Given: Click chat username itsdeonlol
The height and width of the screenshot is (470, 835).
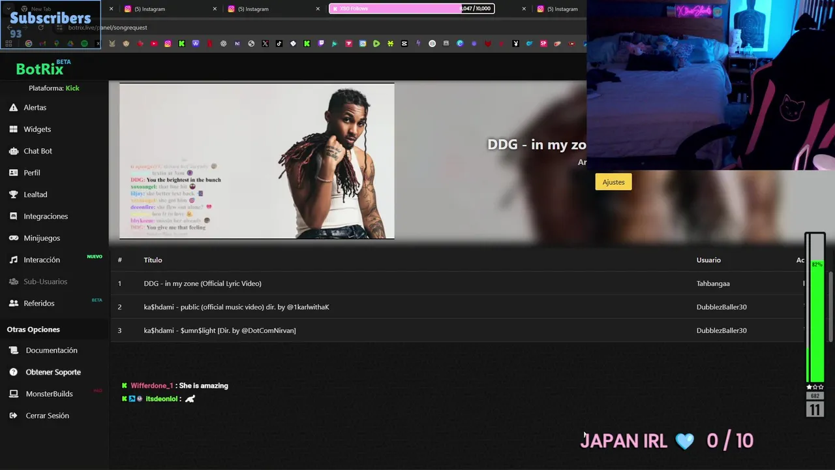Looking at the screenshot, I should pos(161,399).
